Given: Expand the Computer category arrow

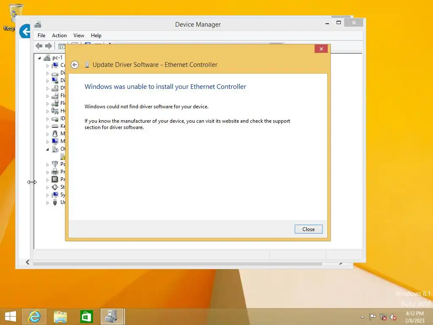Looking at the screenshot, I should coord(47,66).
